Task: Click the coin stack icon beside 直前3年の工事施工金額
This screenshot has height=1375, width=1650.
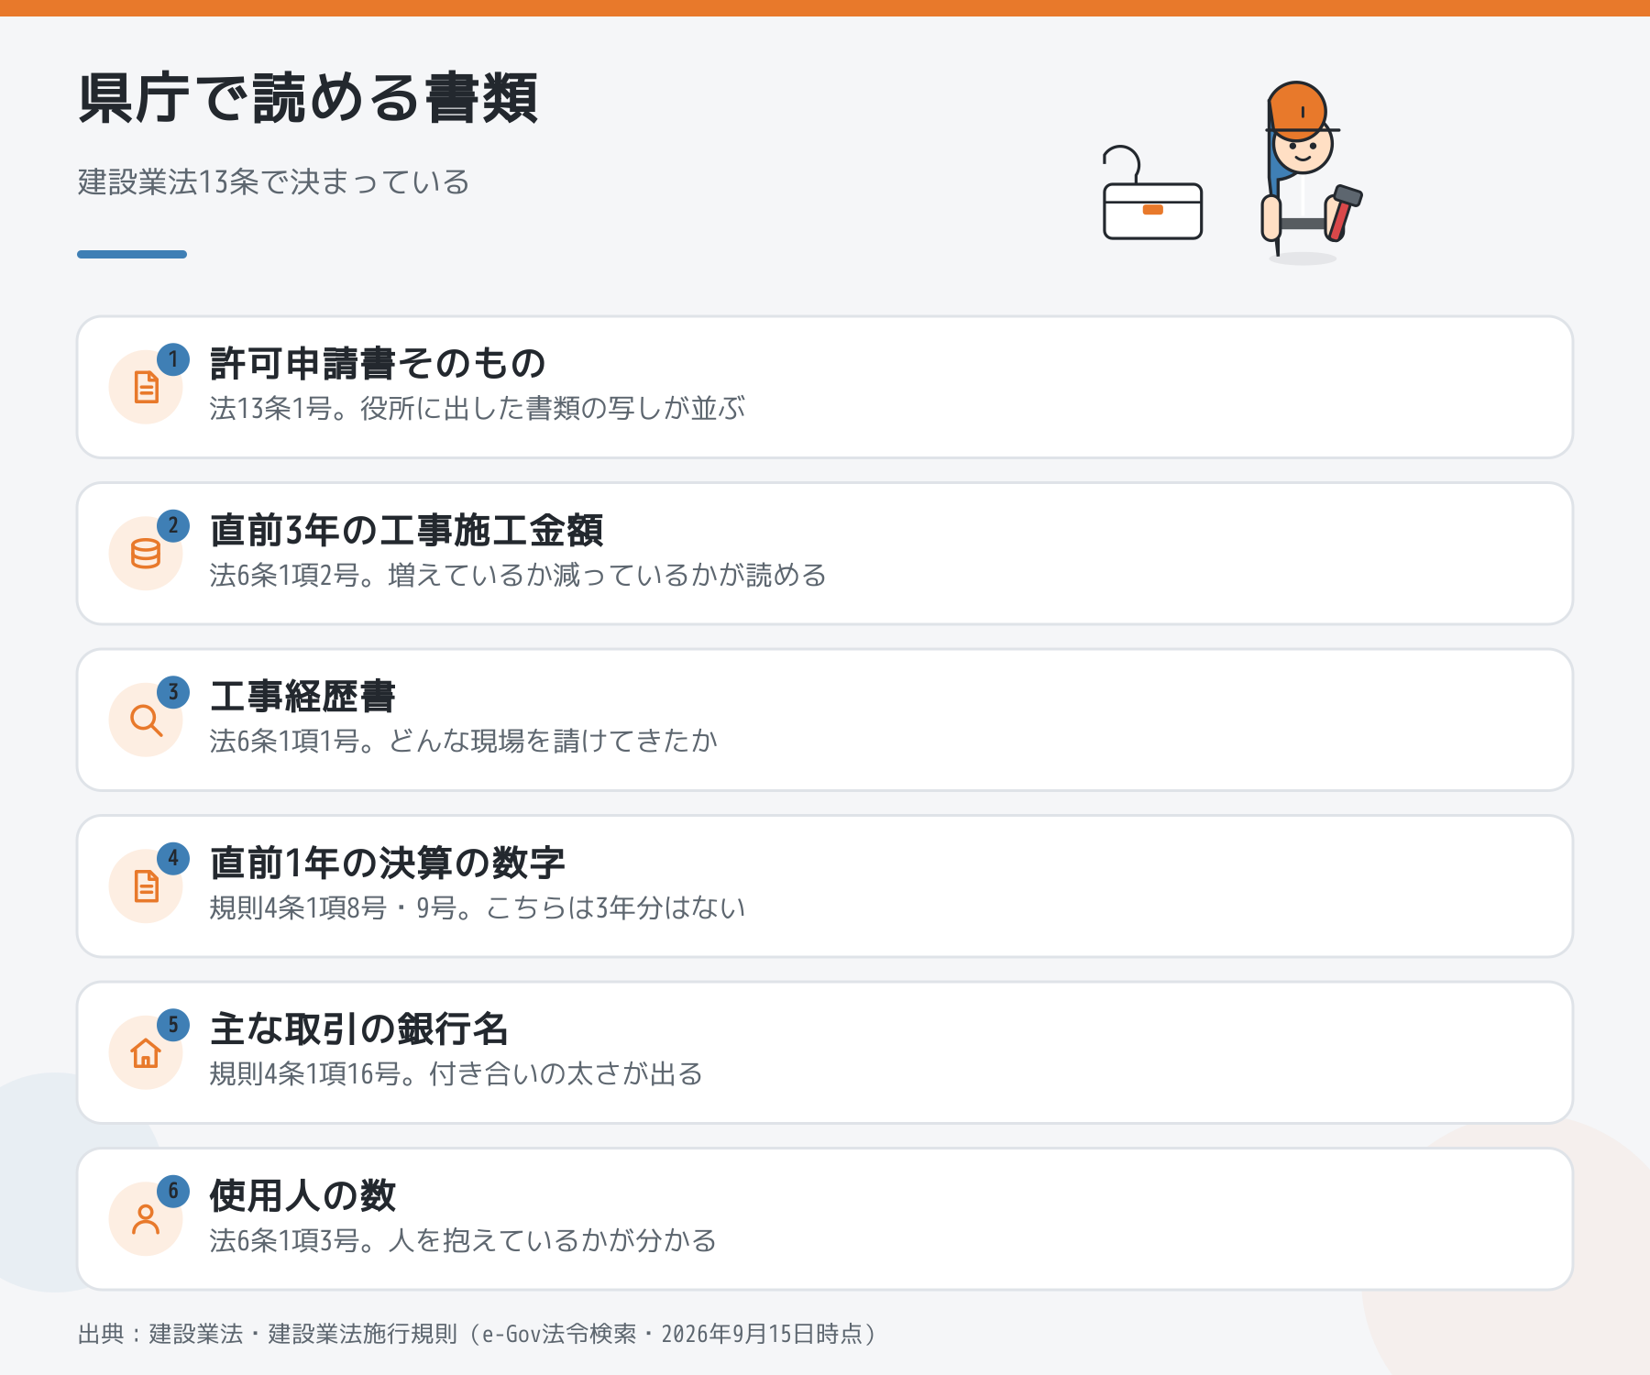Action: coord(146,554)
